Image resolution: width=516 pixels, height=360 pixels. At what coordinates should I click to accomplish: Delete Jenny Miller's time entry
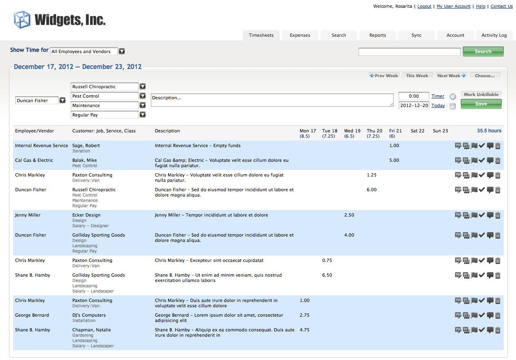pos(498,215)
